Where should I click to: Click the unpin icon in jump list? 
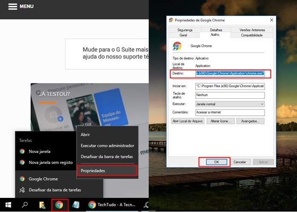click(22, 190)
